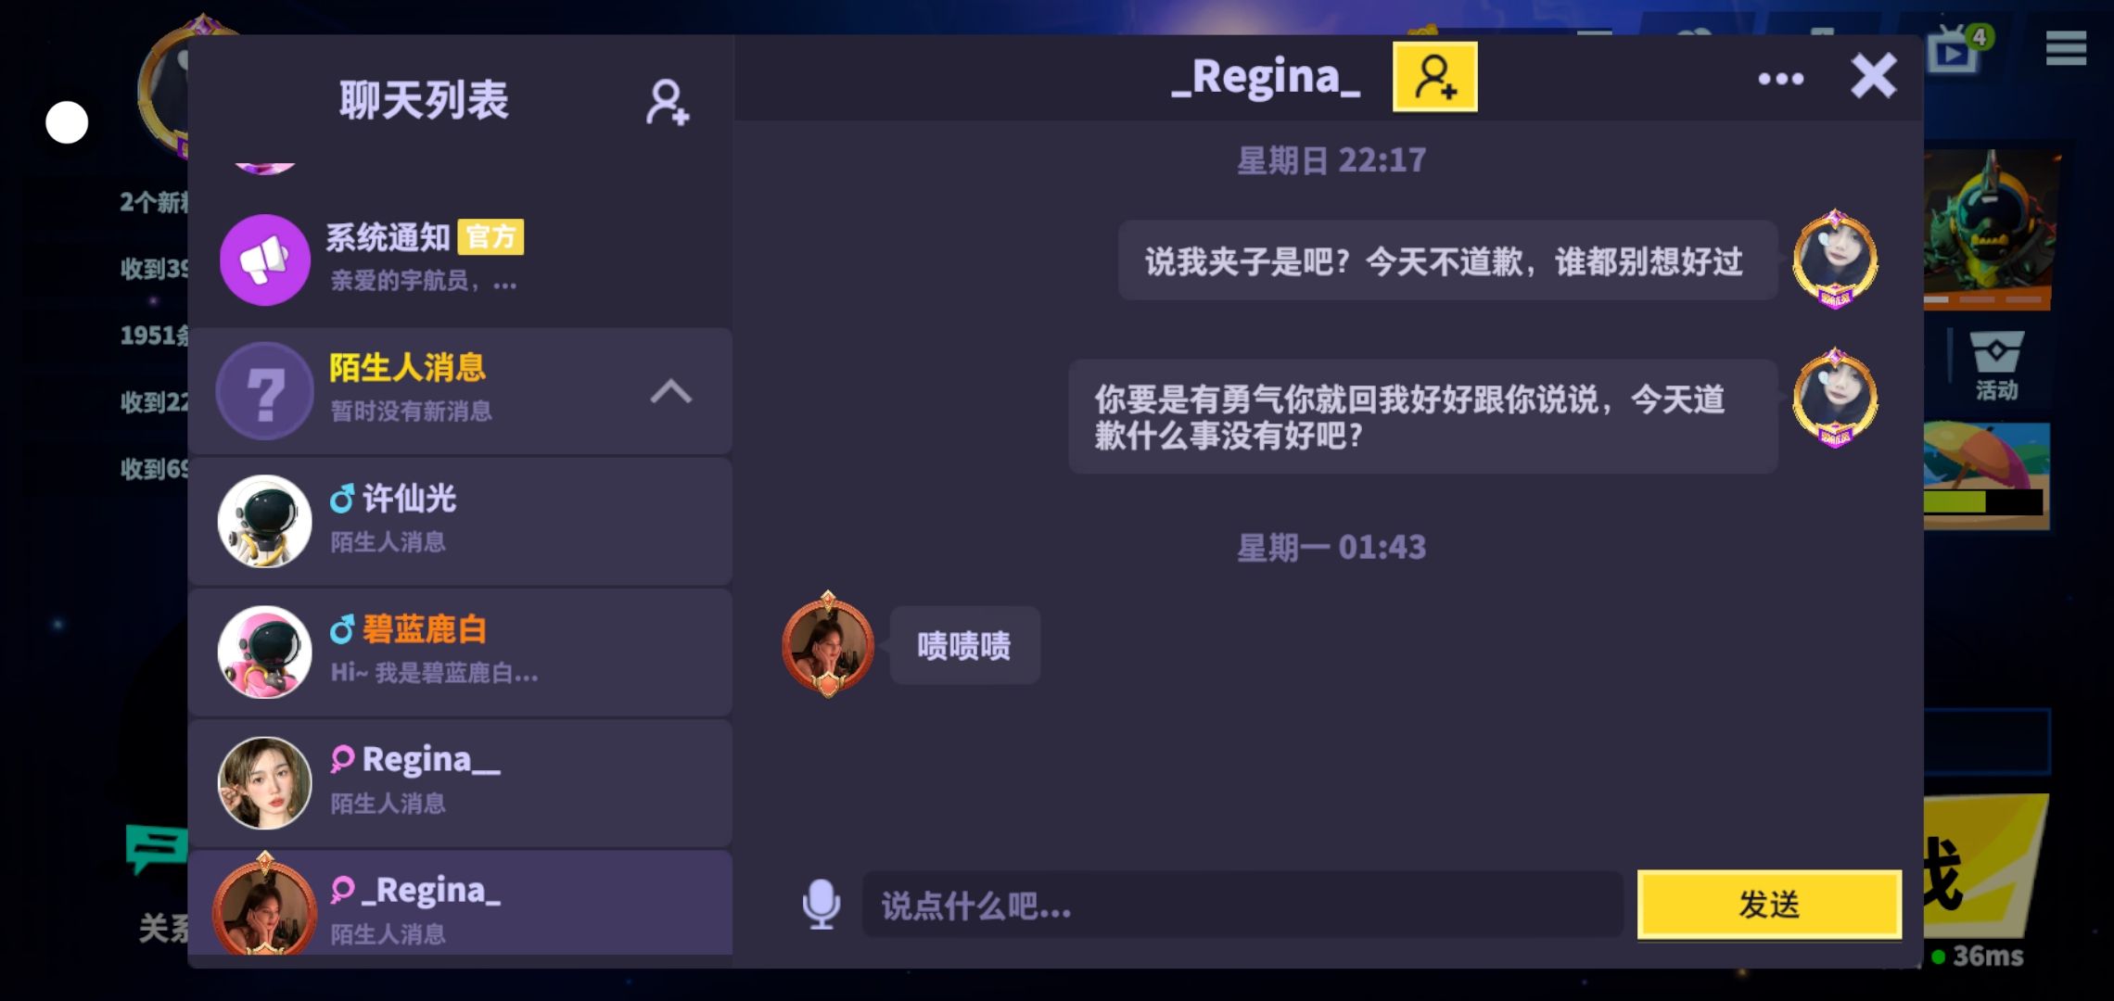Click the 活动 activity icon

point(1996,366)
